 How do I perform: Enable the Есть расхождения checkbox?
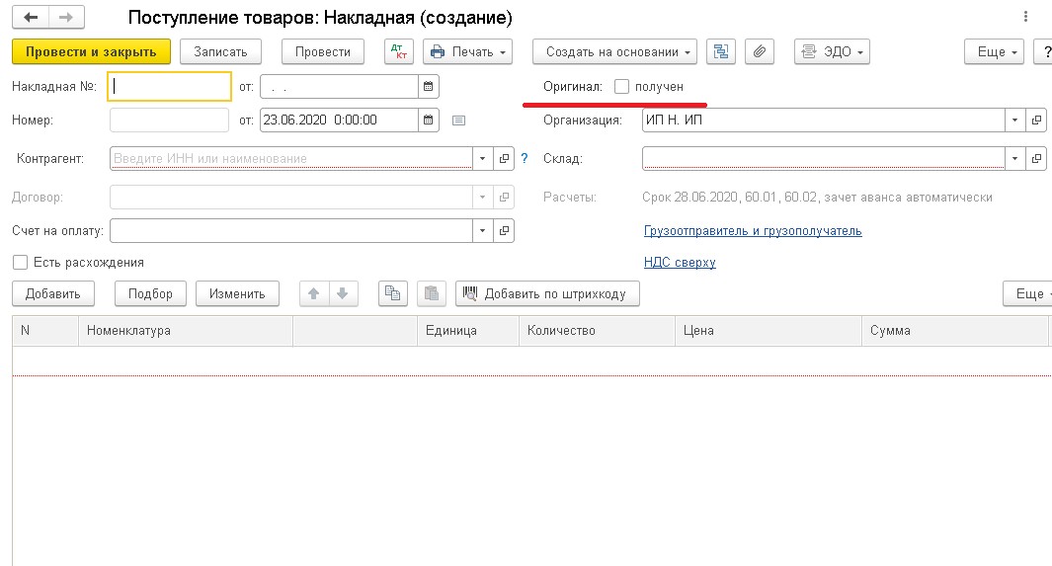(x=20, y=263)
